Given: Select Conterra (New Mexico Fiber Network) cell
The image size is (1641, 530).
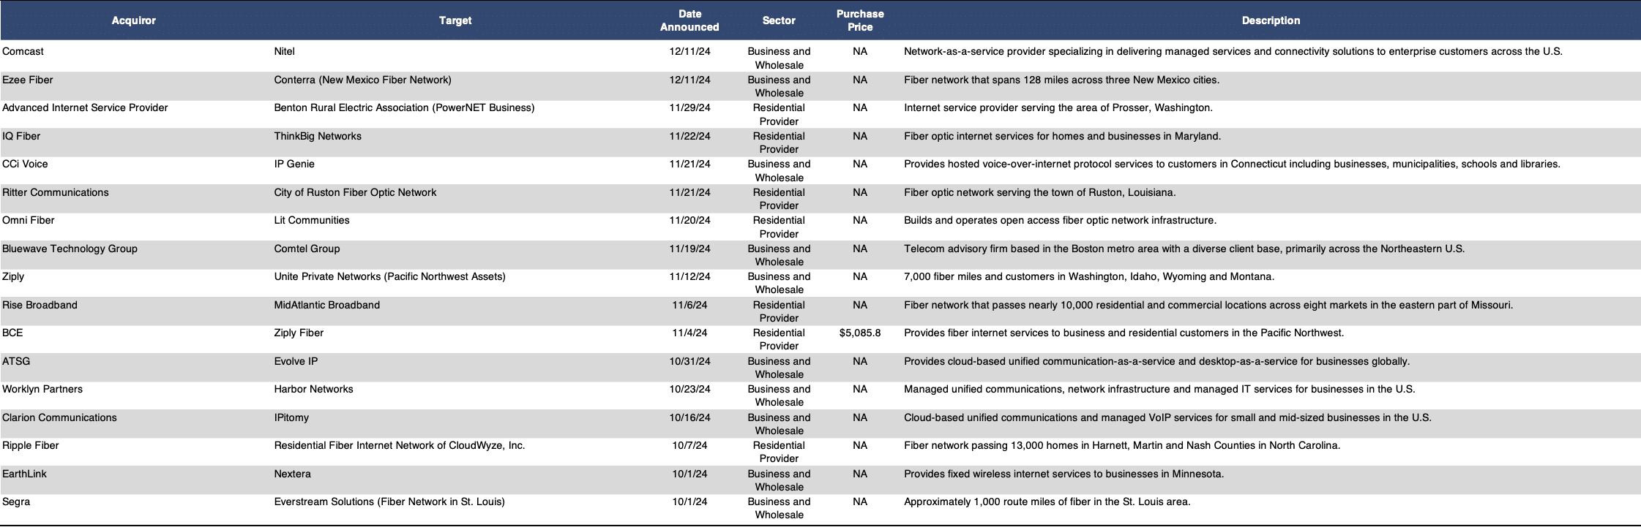Looking at the screenshot, I should (x=362, y=80).
